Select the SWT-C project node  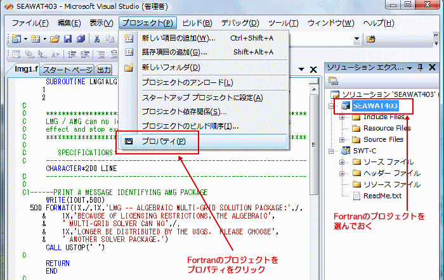coord(365,151)
